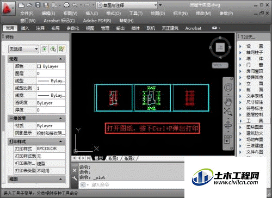Open the 无选择 object selection dropdown
The height and width of the screenshot is (198, 272).
tap(23, 49)
